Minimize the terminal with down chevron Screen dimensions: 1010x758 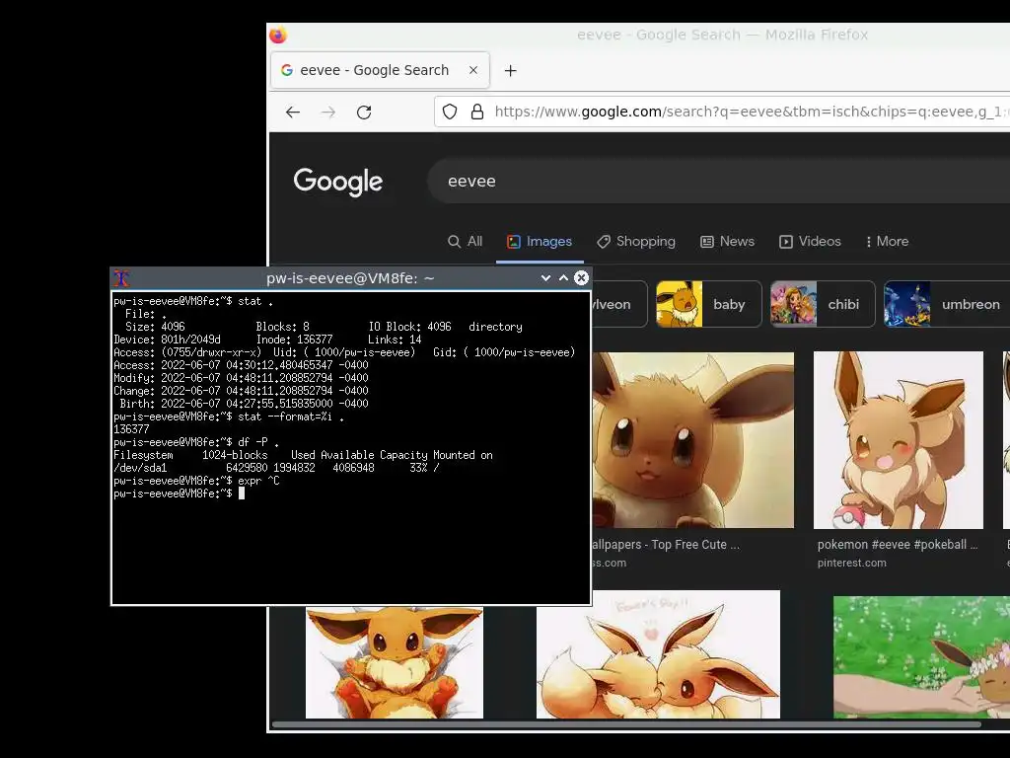(x=545, y=277)
